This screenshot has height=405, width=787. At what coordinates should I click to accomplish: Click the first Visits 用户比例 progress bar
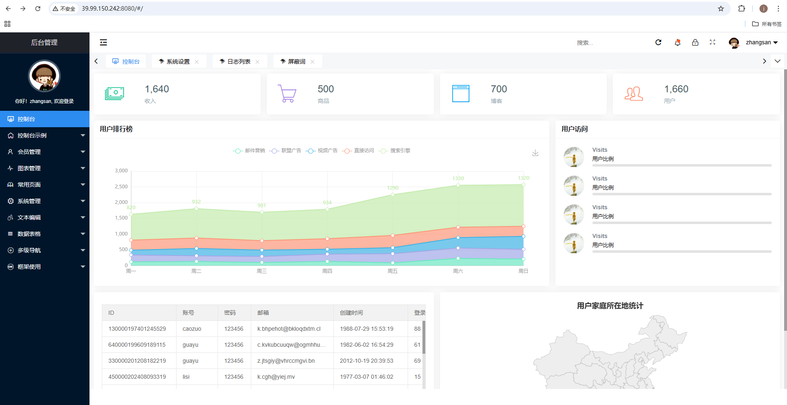(x=681, y=165)
